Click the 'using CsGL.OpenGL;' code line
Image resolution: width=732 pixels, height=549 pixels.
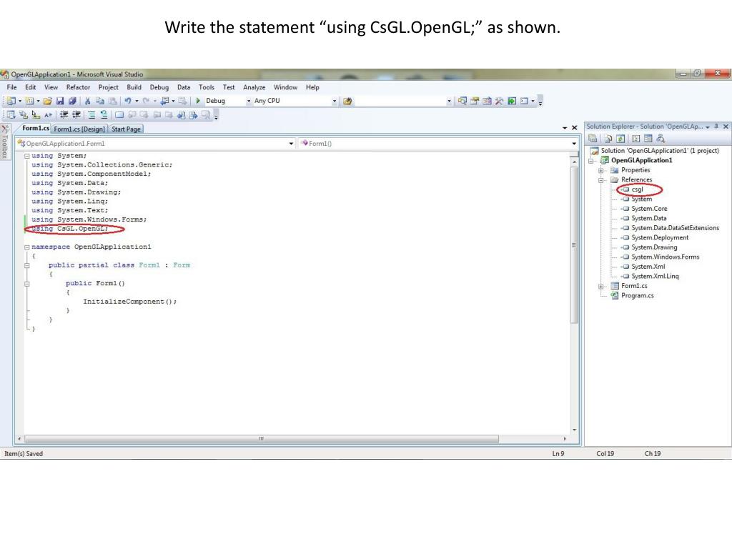pyautogui.click(x=70, y=229)
